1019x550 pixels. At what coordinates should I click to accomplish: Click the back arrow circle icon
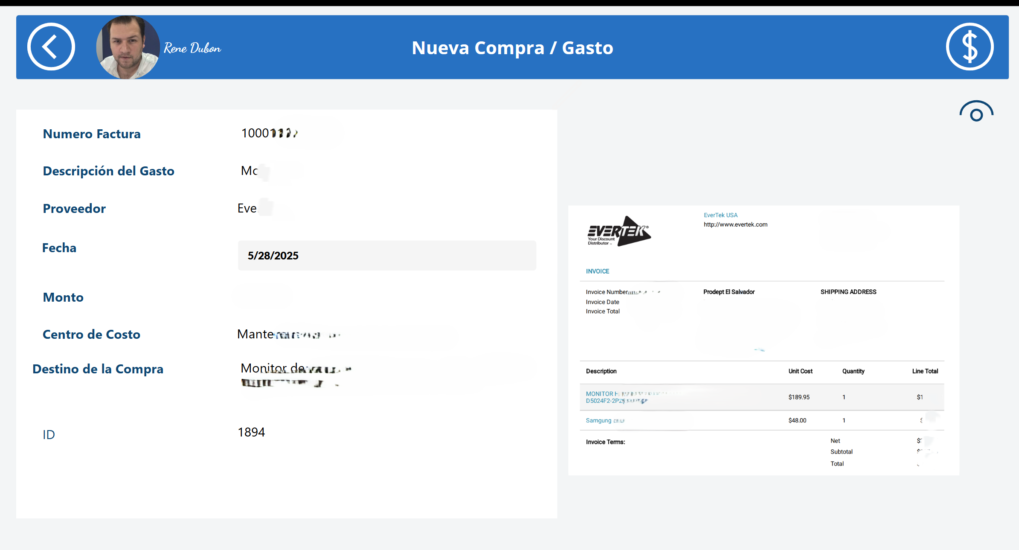pos(51,47)
